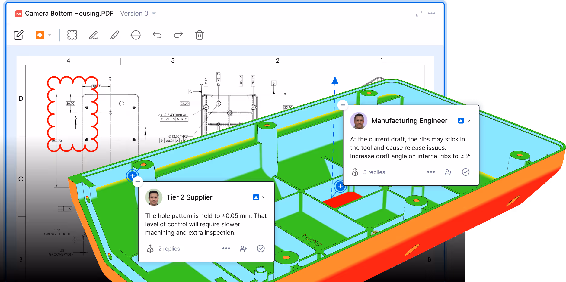
Task: Delete markup with the trash icon
Action: (200, 35)
